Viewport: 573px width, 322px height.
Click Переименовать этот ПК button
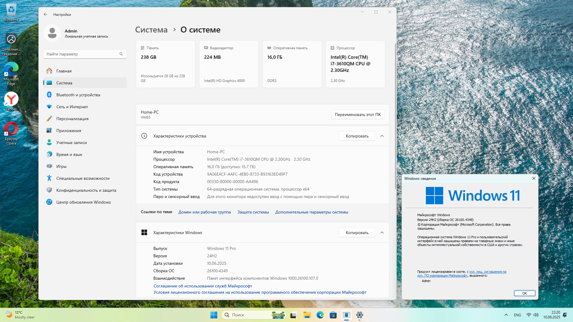pos(358,114)
